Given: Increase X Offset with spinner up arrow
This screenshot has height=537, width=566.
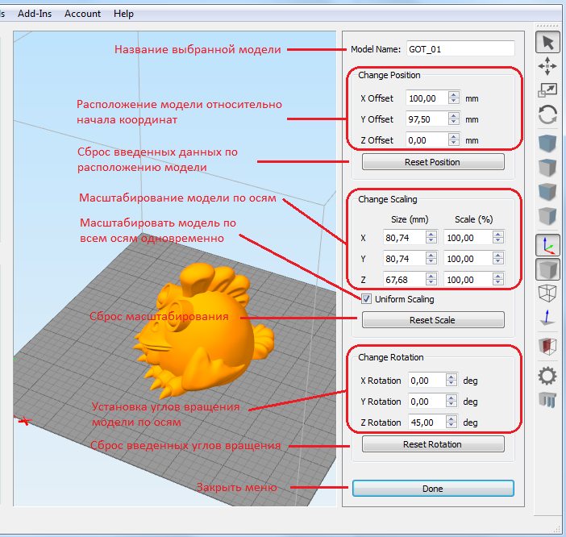Looking at the screenshot, I should pos(454,94).
